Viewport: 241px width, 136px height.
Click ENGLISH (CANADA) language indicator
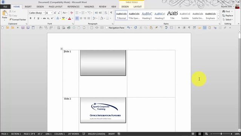coord(96,134)
